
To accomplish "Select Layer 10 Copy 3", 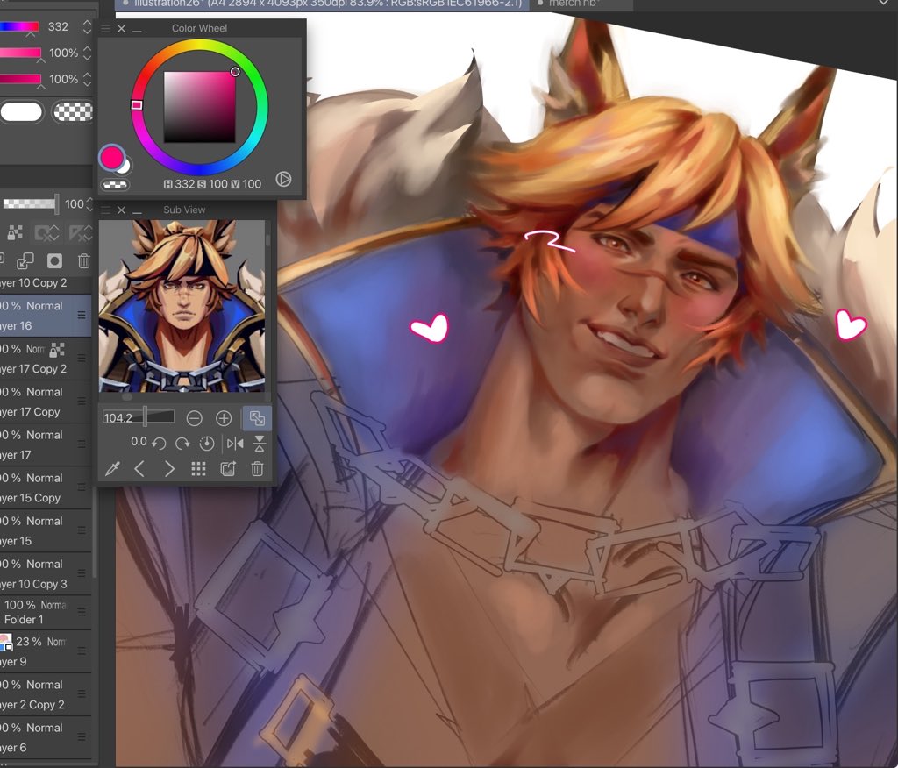I will pyautogui.click(x=46, y=573).
